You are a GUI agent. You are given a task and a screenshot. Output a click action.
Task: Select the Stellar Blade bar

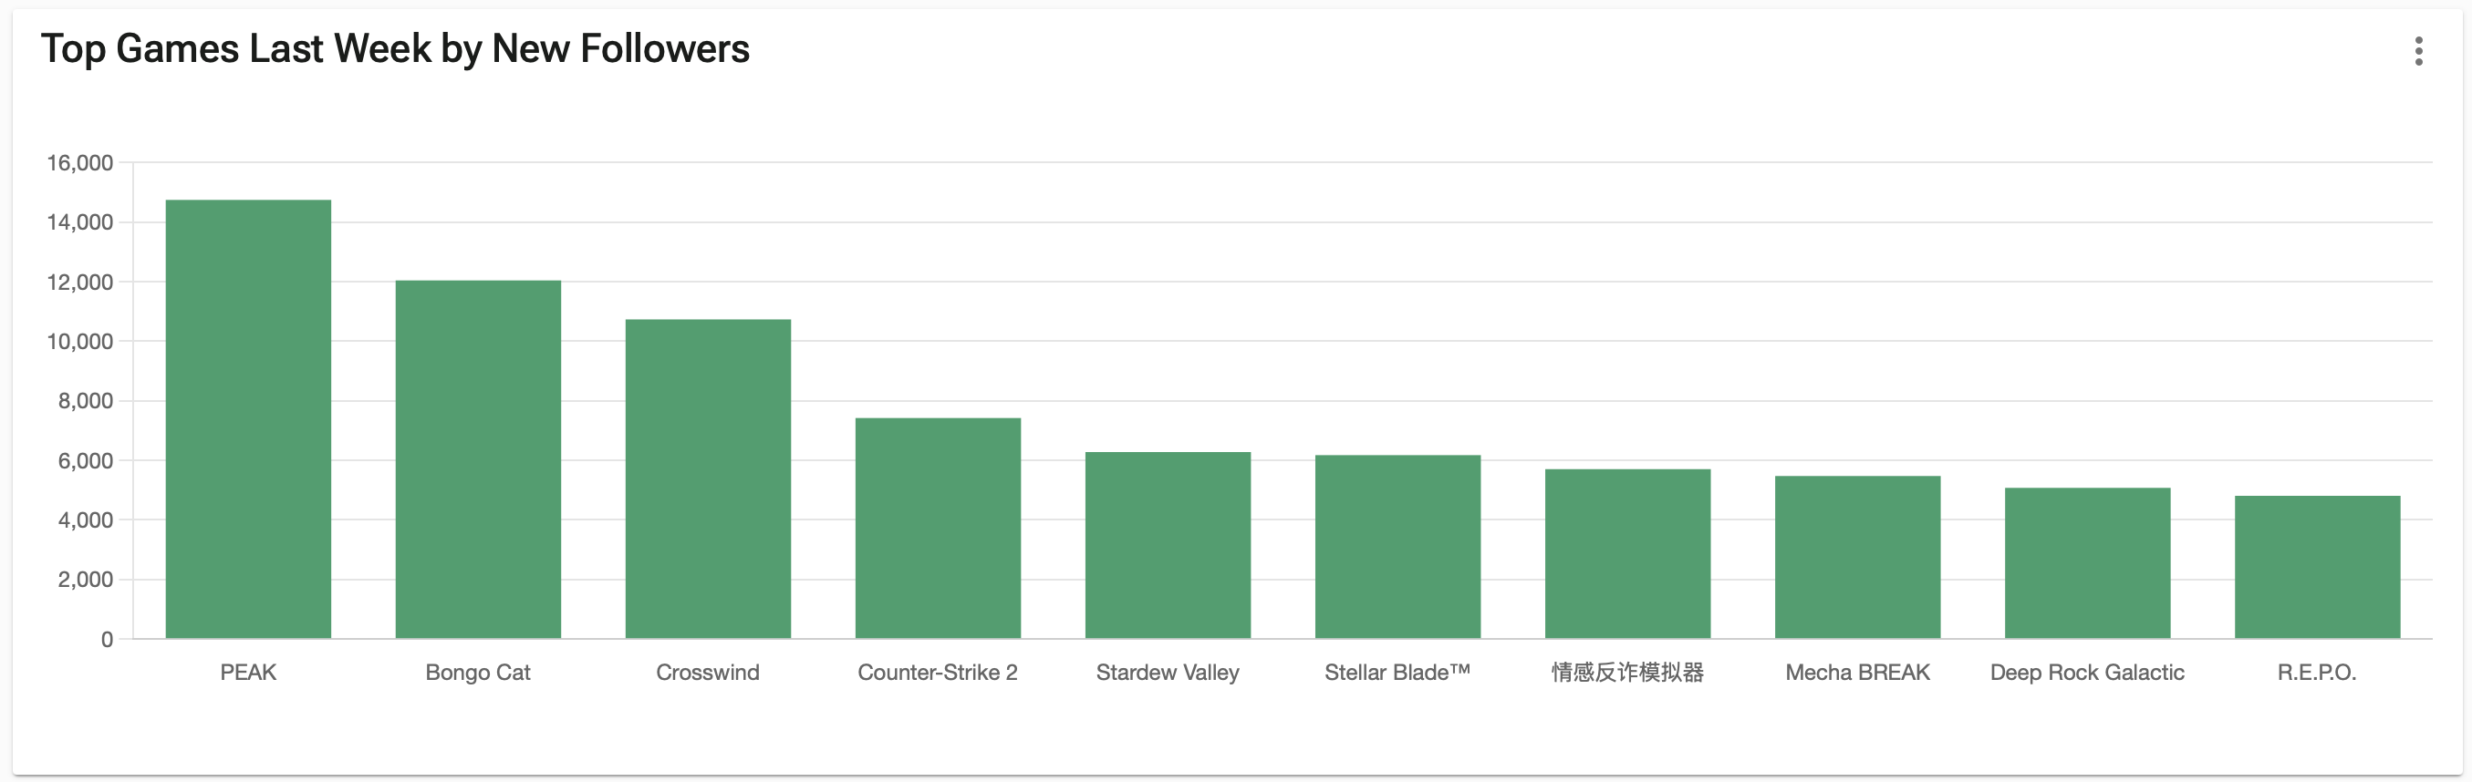point(1397,546)
